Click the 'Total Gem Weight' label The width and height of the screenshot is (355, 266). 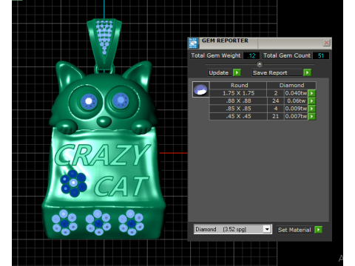216,55
